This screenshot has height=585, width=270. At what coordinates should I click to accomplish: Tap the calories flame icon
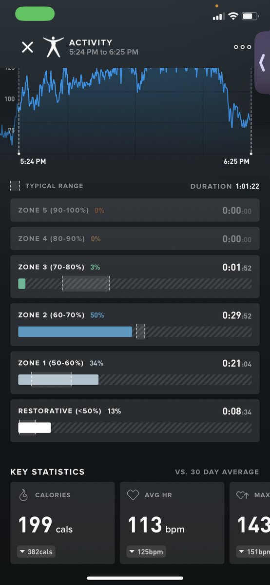(23, 495)
